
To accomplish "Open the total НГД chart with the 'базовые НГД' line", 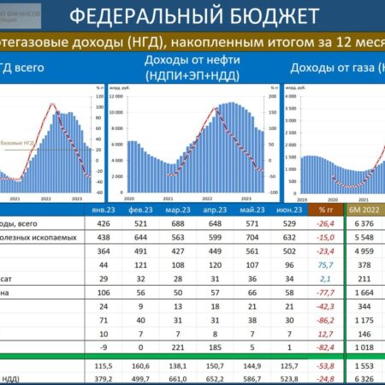I will [x=52, y=143].
